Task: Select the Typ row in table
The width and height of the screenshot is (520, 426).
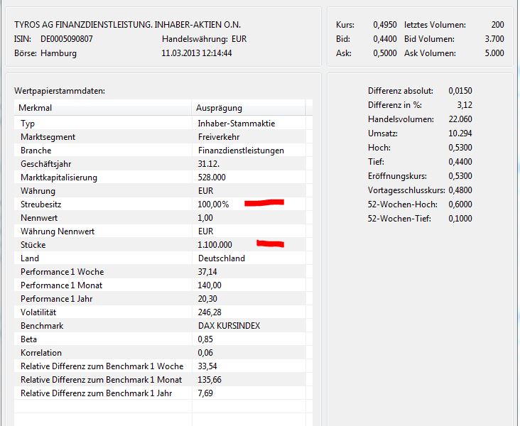Action: point(28,124)
